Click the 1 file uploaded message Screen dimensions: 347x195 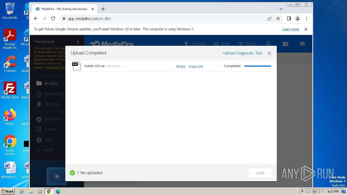point(90,173)
